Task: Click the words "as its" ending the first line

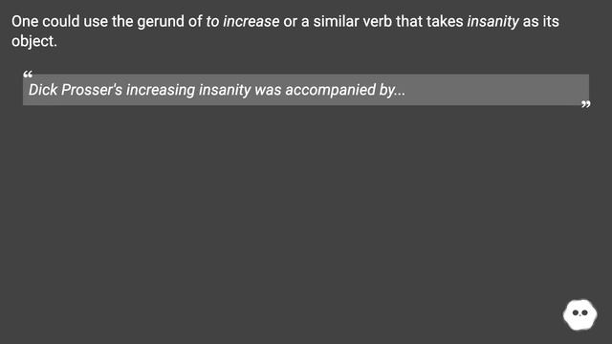Action: click(x=541, y=21)
